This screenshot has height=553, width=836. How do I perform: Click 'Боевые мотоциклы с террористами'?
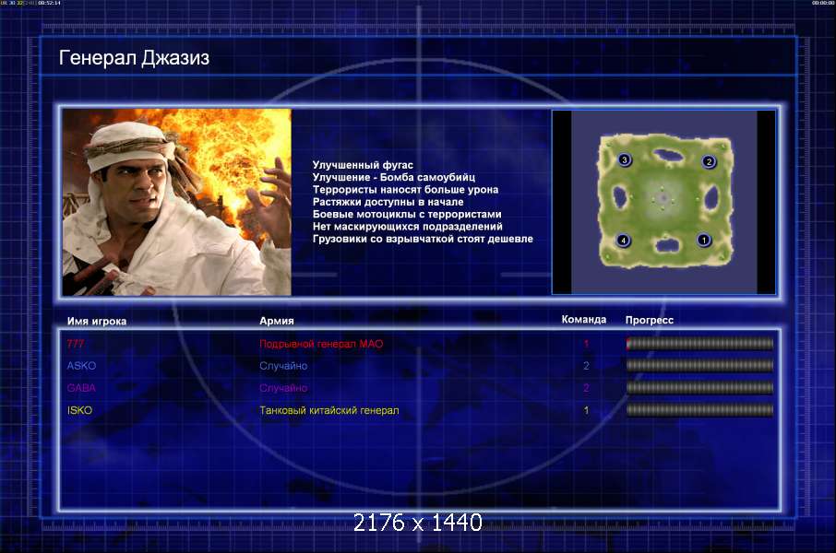(407, 214)
